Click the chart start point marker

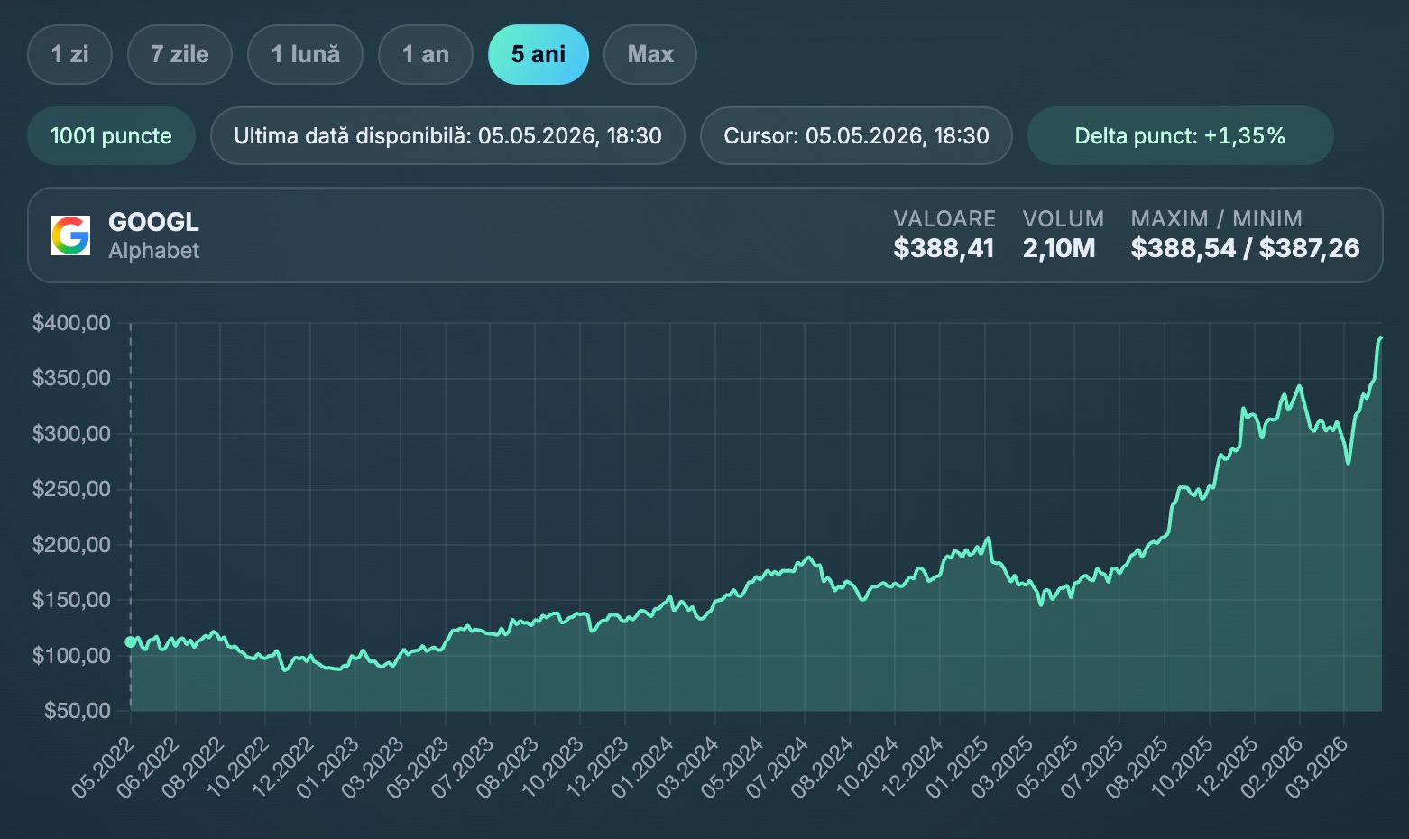tap(131, 641)
